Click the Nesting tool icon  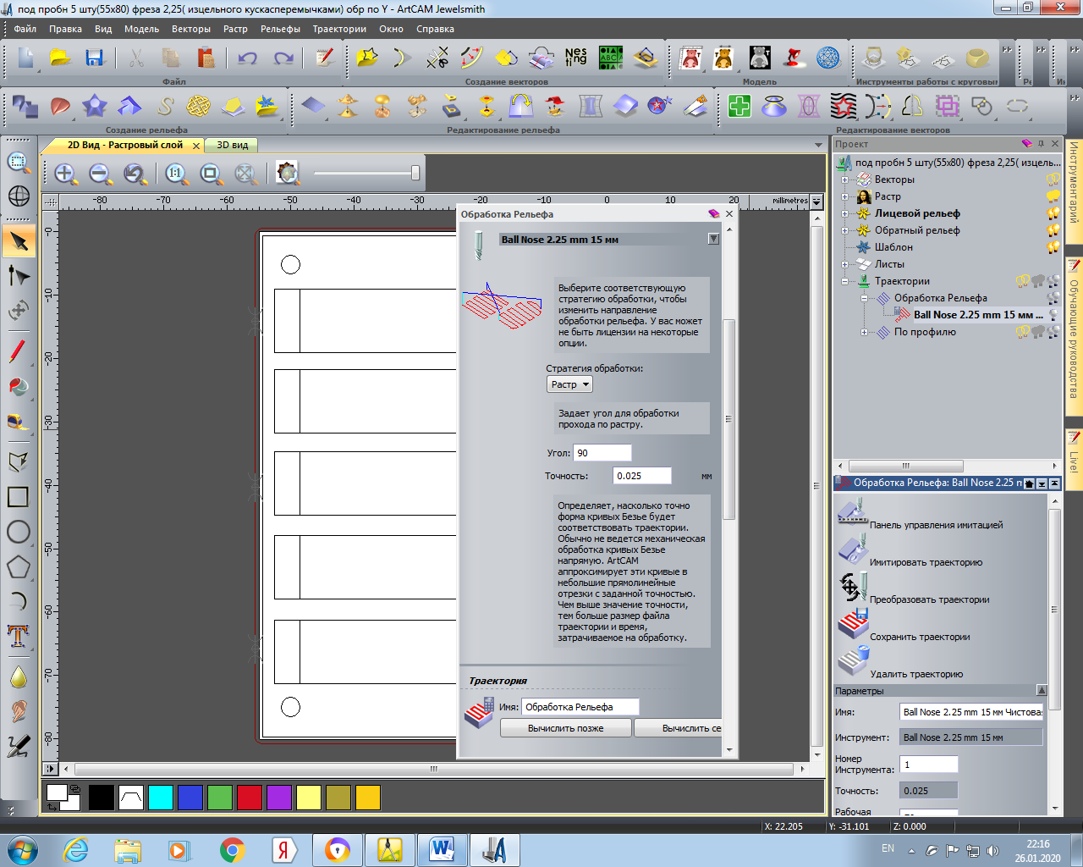coord(576,58)
